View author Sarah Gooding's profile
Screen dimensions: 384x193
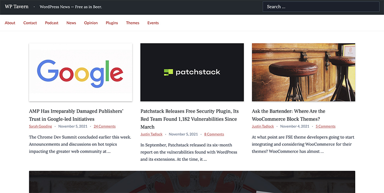tap(40, 126)
